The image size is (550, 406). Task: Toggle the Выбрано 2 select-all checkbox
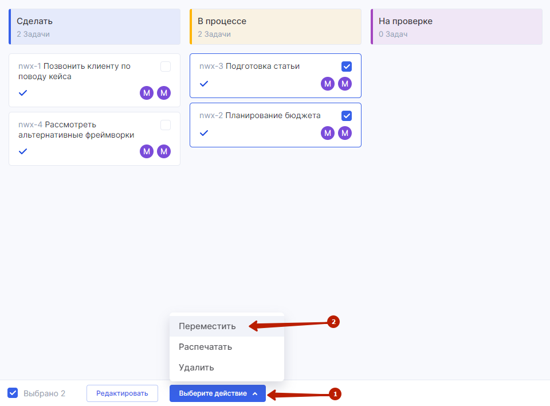(13, 393)
